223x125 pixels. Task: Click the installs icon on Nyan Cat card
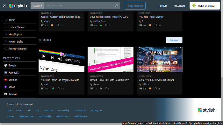(42, 89)
